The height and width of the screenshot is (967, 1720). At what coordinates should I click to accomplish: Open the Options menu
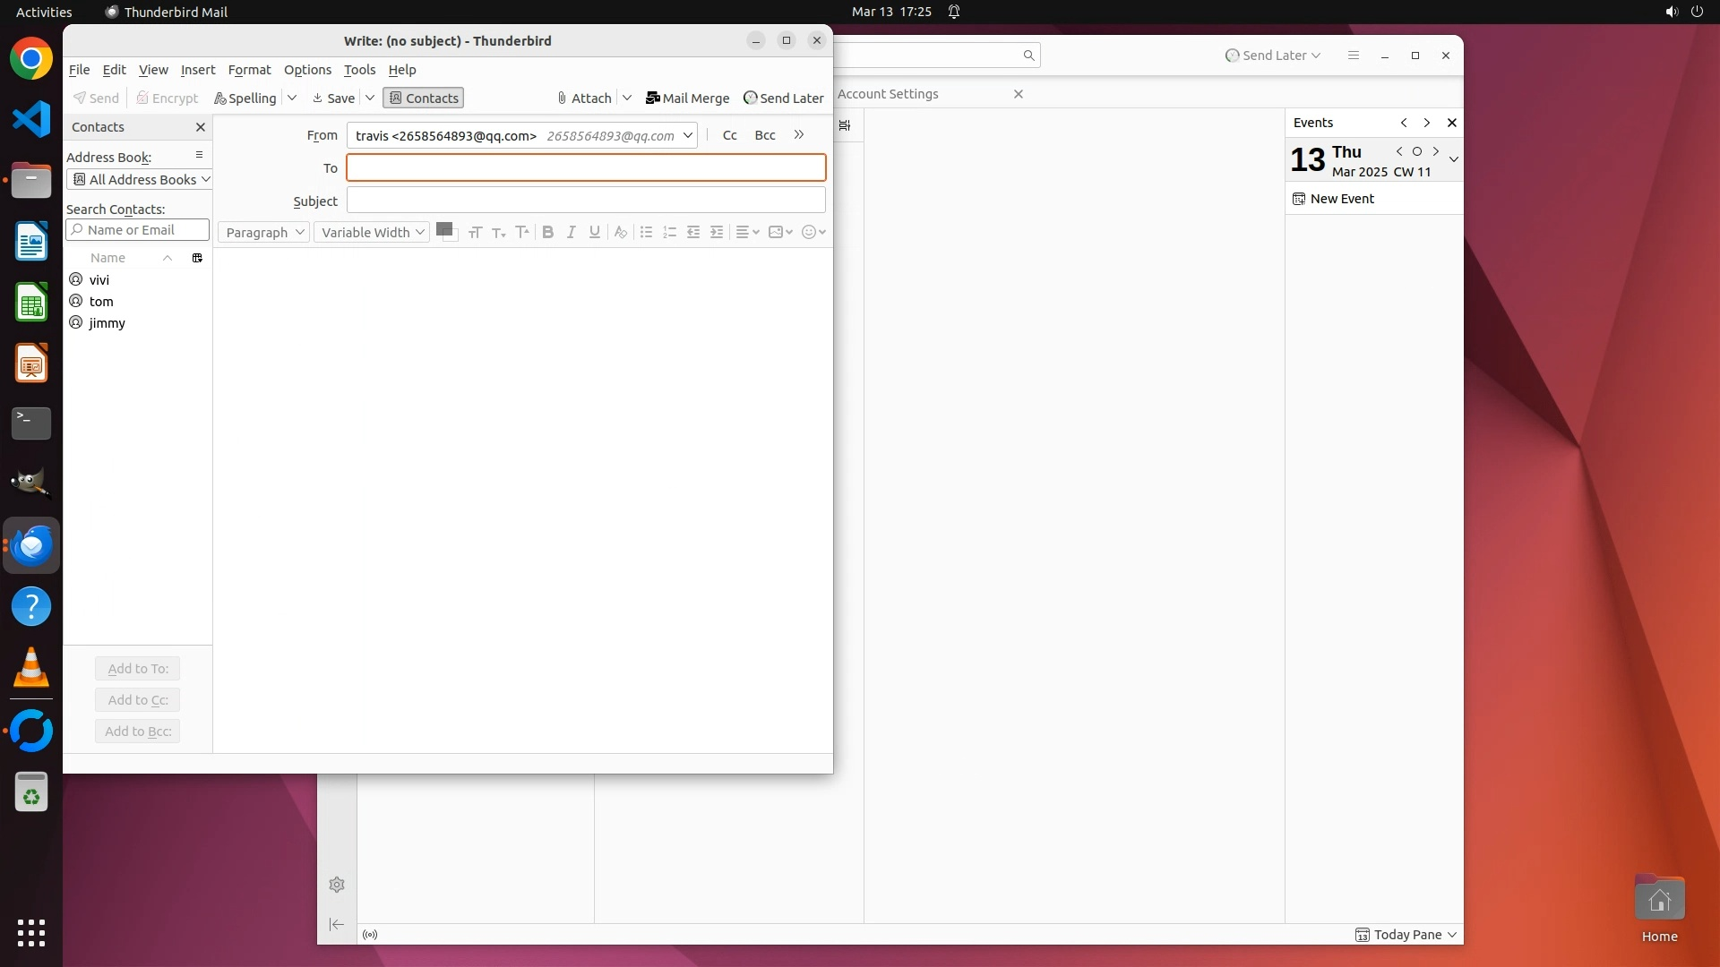coord(307,70)
